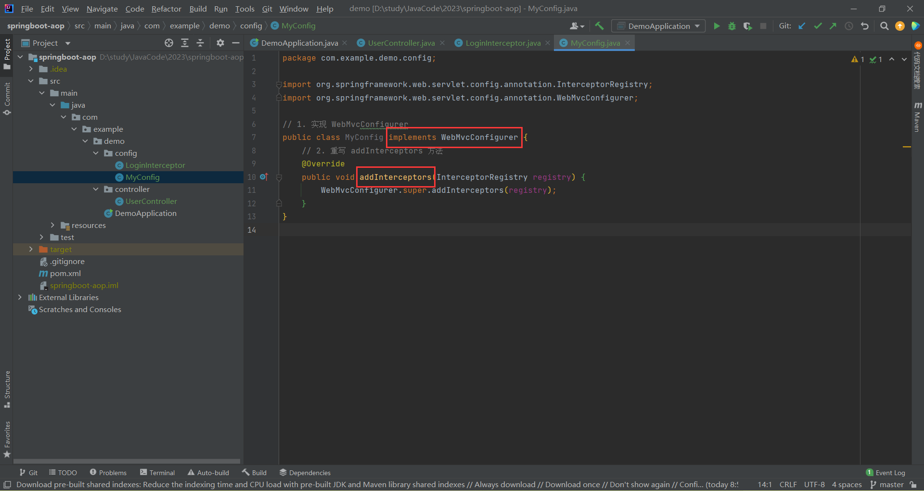Open Structure tool window sidebar
924x491 pixels.
[7, 390]
